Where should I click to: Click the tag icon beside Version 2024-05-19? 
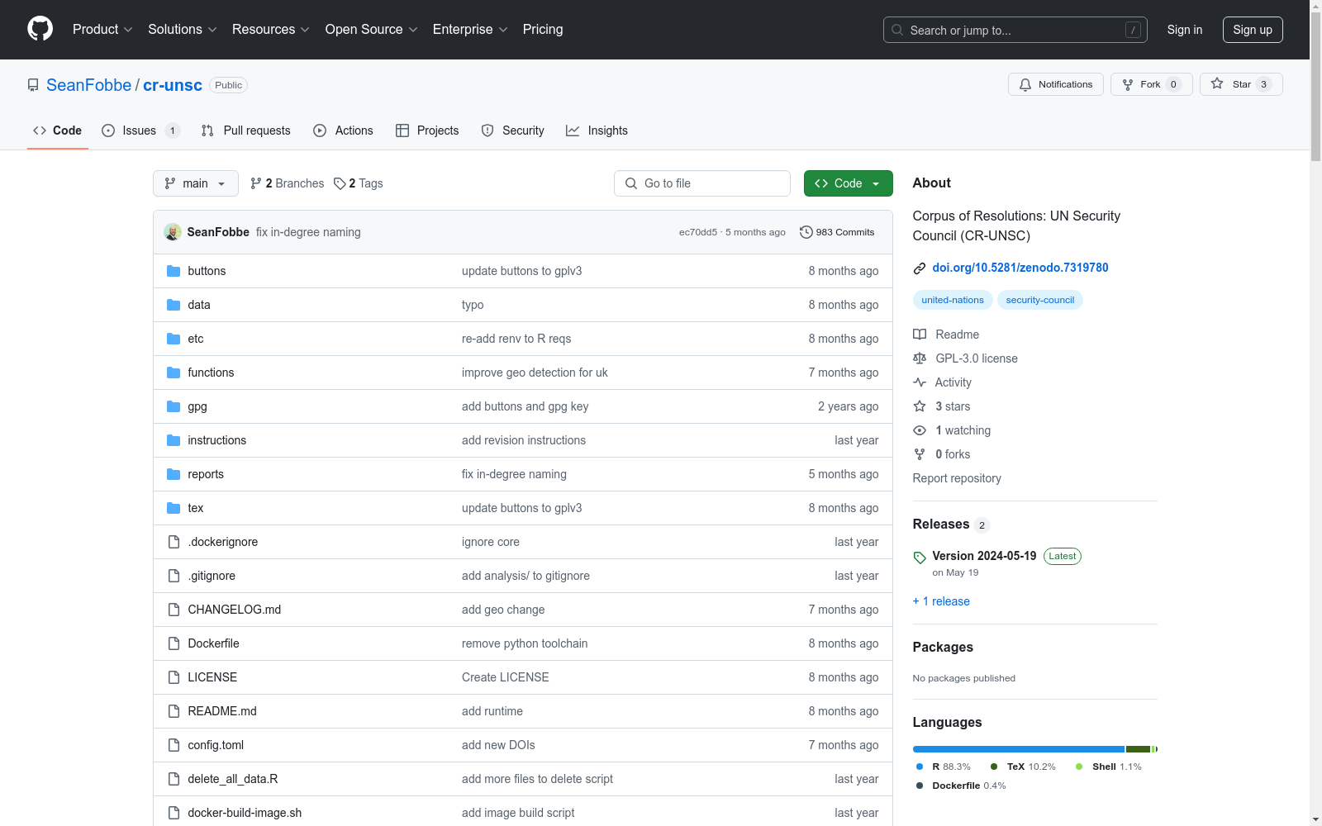pos(920,558)
